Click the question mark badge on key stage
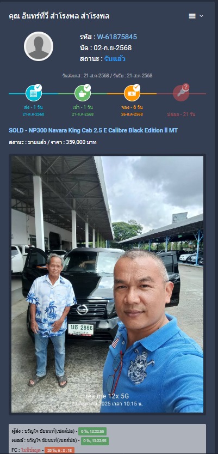The height and width of the screenshot is (454, 218). (x=186, y=87)
